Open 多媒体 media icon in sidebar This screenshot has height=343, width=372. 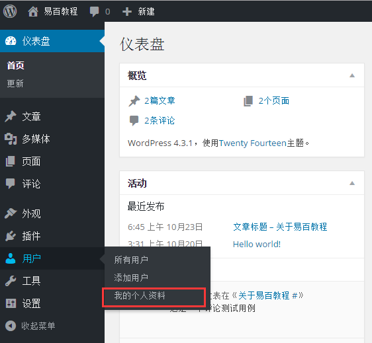pyautogui.click(x=11, y=139)
